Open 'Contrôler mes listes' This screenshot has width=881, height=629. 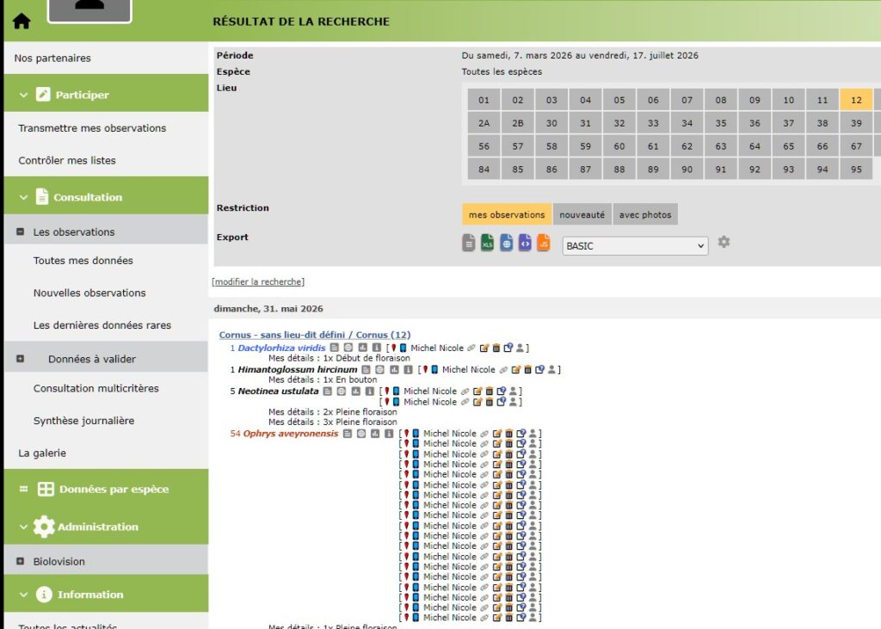(x=67, y=160)
